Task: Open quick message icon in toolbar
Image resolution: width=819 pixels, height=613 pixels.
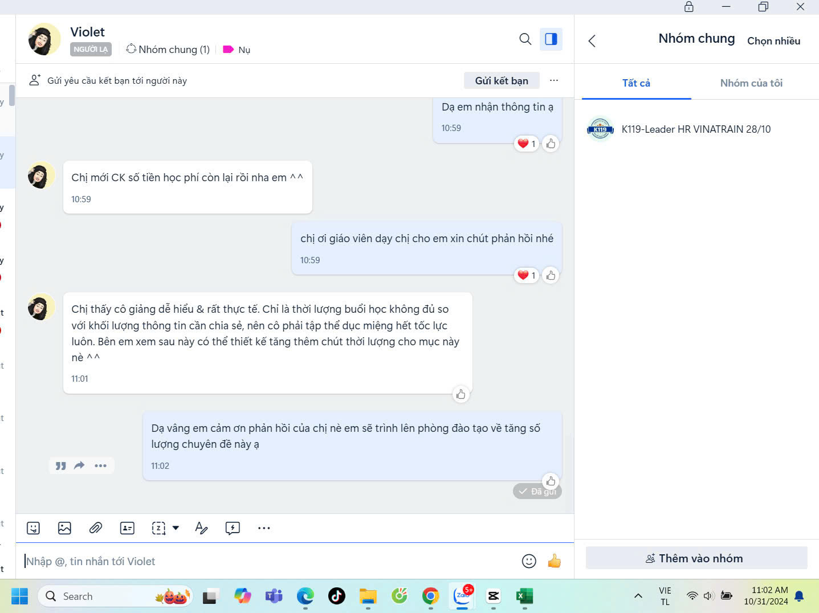Action: tap(233, 528)
